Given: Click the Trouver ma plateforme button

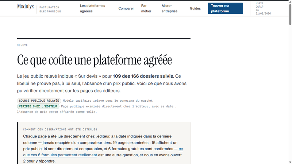Looking at the screenshot, I should 225,8.
